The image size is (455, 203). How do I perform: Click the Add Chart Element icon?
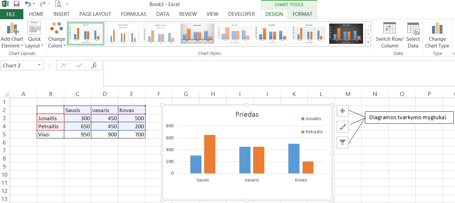coord(12,29)
